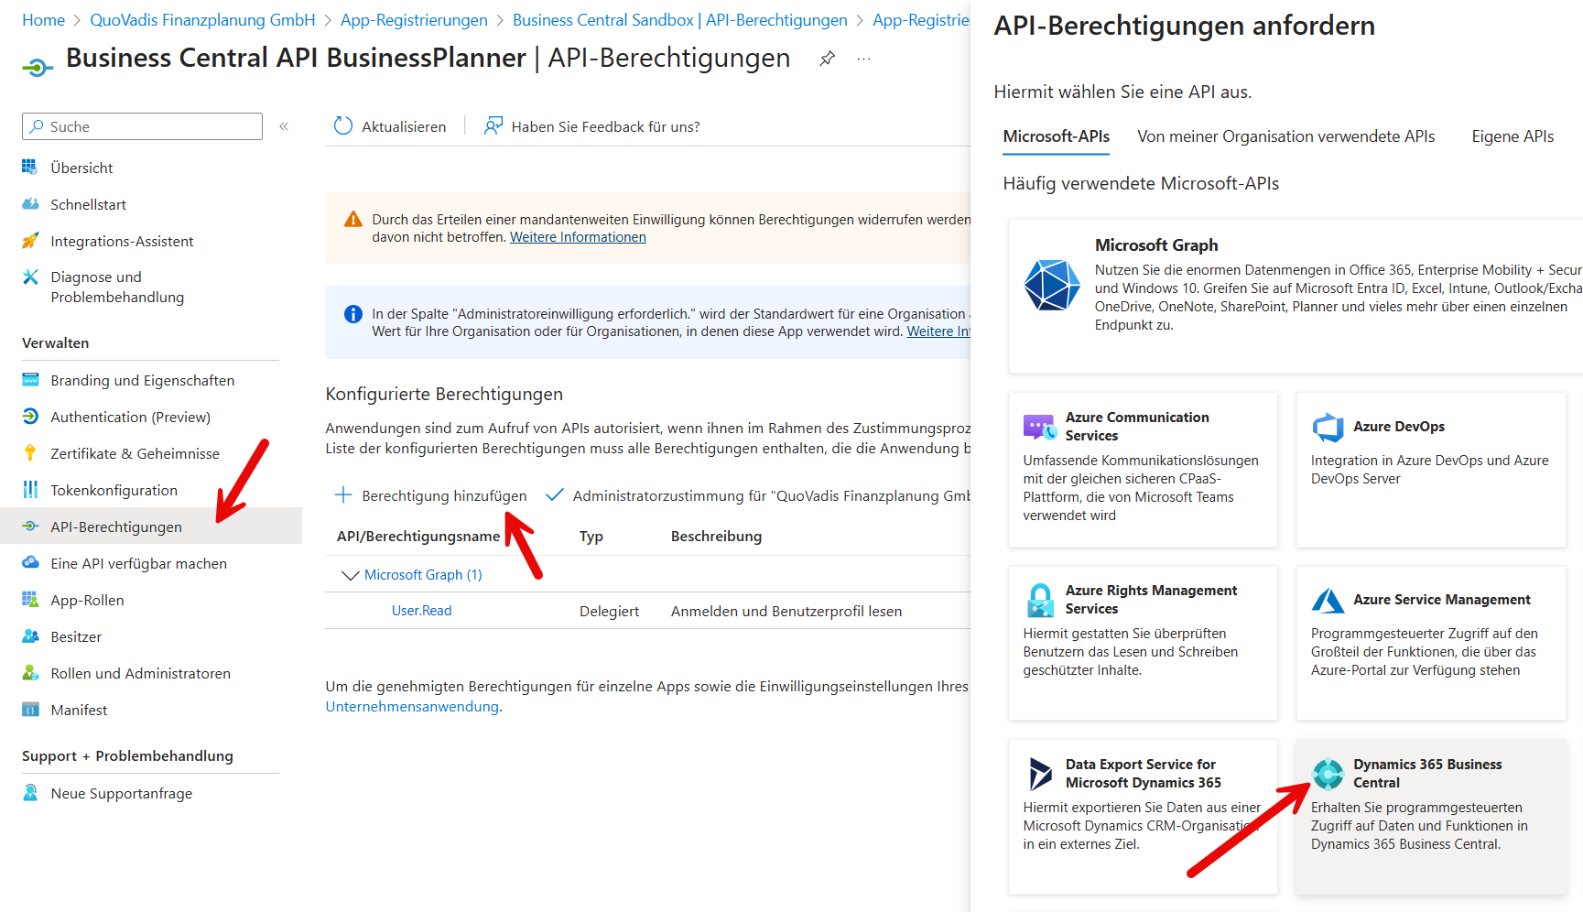Image resolution: width=1583 pixels, height=912 pixels.
Task: Click the feedback person icon
Action: pos(493,126)
